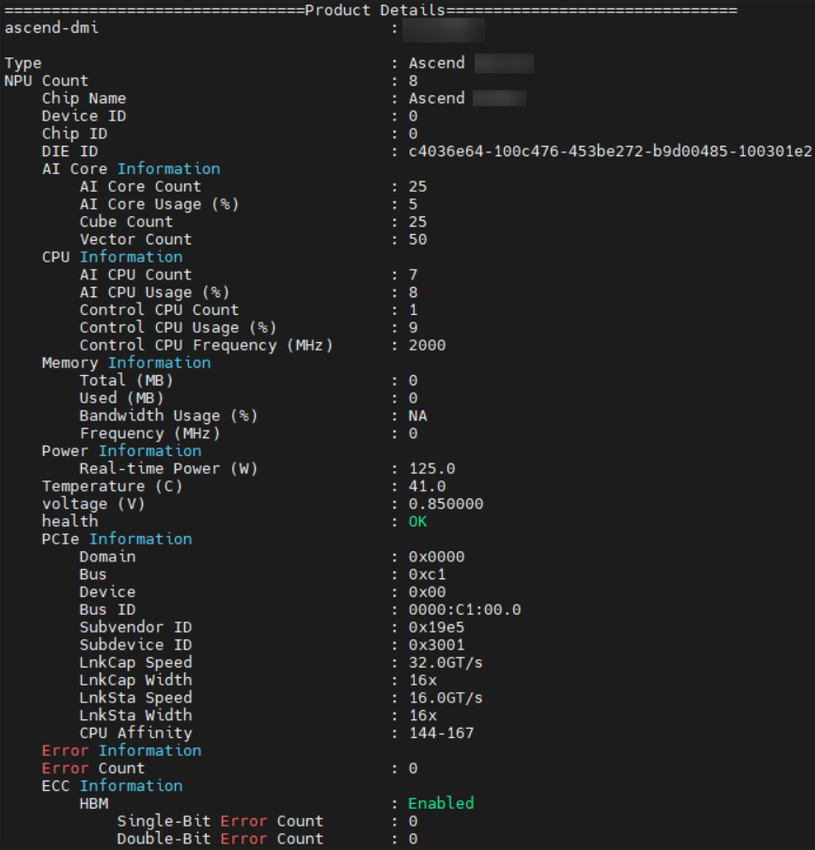Click the "AI Core Usage (%)" label
Image resolution: width=815 pixels, height=850 pixels.
tap(159, 204)
